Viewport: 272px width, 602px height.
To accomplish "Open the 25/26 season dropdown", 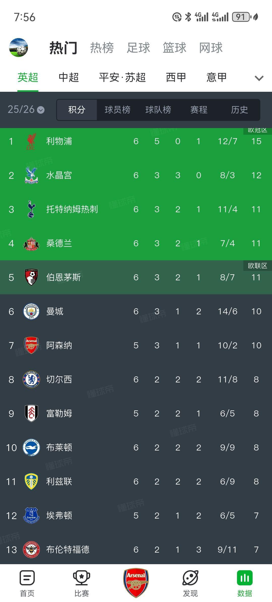I will point(26,109).
